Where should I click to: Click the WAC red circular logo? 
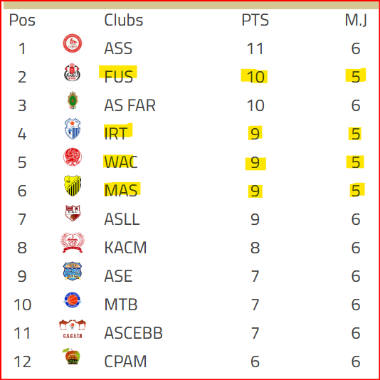72,157
